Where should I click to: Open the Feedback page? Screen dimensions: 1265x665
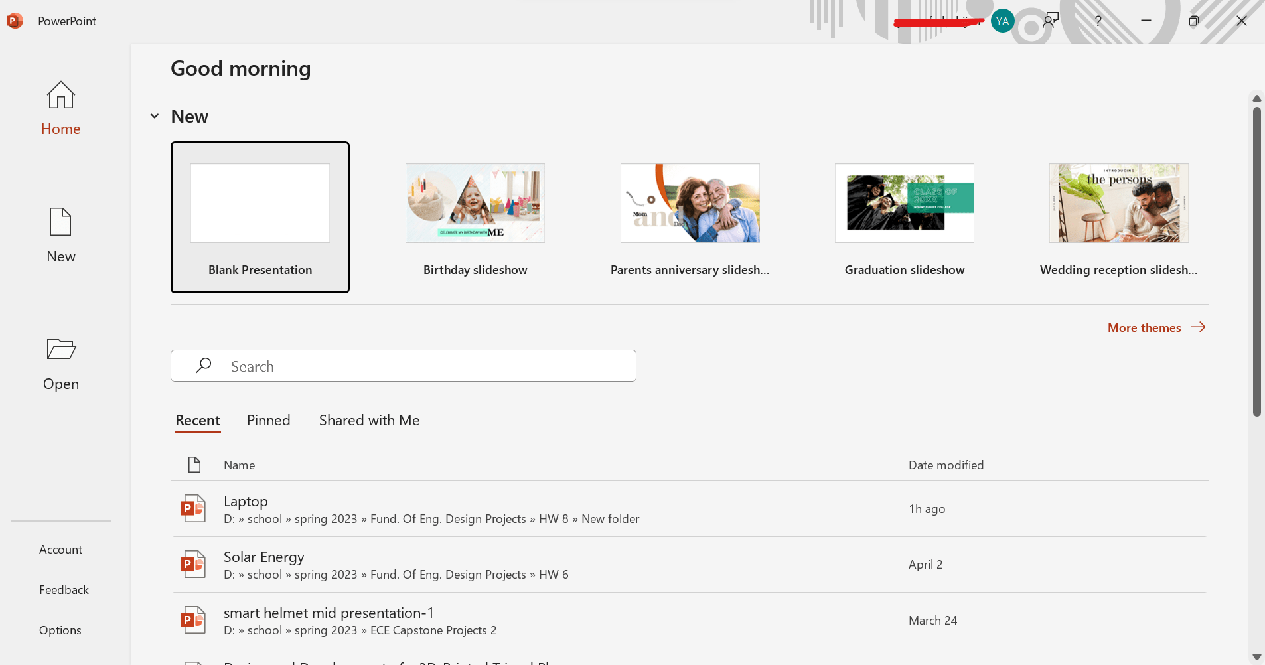click(x=64, y=590)
